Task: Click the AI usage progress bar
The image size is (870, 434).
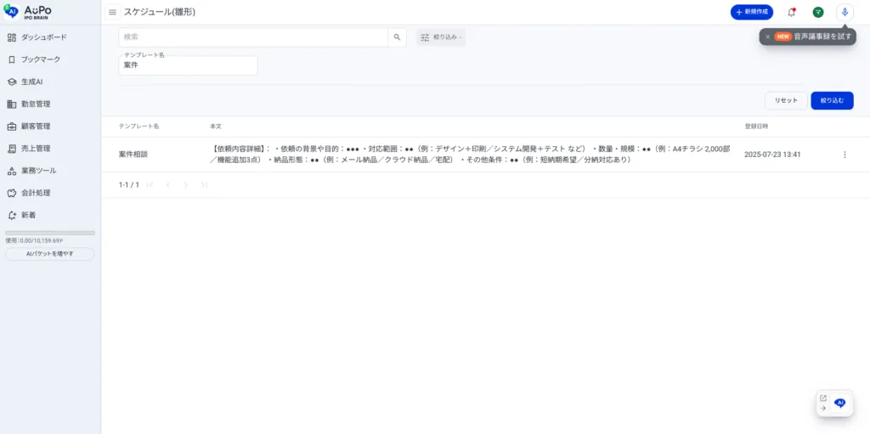Action: (50, 233)
